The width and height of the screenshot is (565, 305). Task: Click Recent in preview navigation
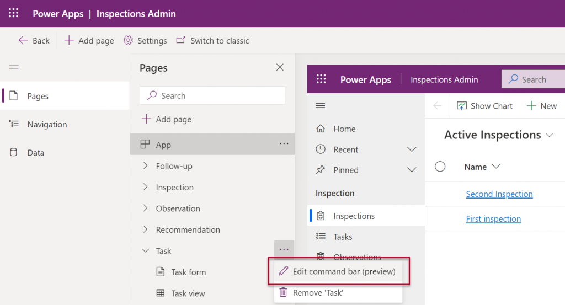click(x=346, y=149)
